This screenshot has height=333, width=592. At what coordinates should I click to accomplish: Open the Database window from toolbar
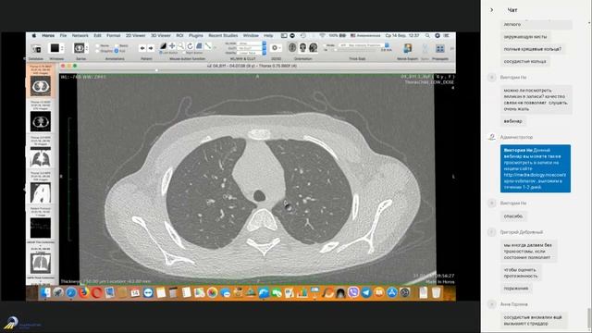(36, 49)
